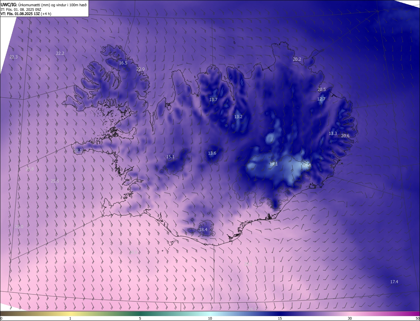
Task: Click the 11.1 value over the glacier
Action: pyautogui.click(x=274, y=164)
